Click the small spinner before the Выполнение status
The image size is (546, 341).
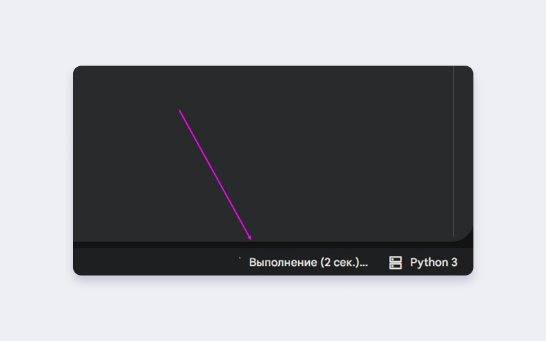(x=240, y=259)
